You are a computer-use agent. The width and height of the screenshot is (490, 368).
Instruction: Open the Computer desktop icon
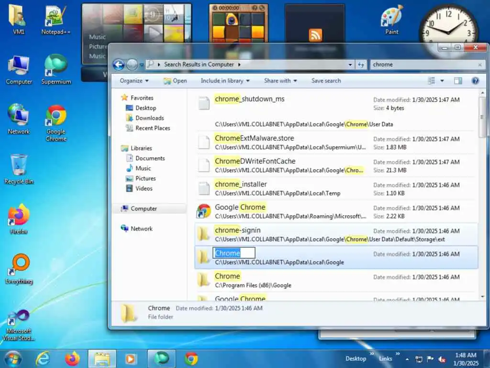click(19, 69)
